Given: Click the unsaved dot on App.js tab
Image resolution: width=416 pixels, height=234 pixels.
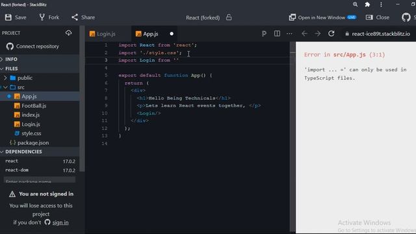Looking at the screenshot, I should coord(172,34).
